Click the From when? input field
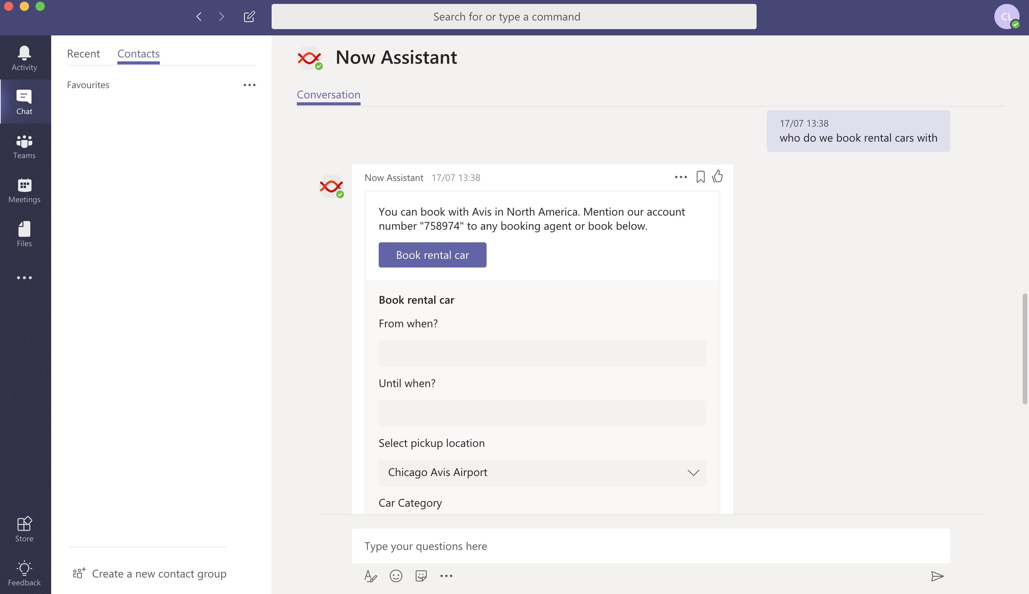Viewport: 1029px width, 594px height. click(x=542, y=353)
